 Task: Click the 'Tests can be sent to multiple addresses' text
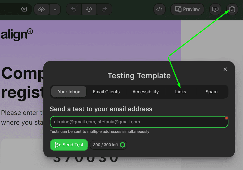pyautogui.click(x=100, y=132)
